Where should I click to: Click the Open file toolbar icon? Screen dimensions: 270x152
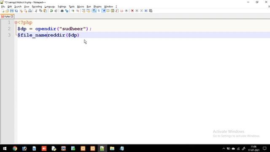pyautogui.click(x=7, y=11)
